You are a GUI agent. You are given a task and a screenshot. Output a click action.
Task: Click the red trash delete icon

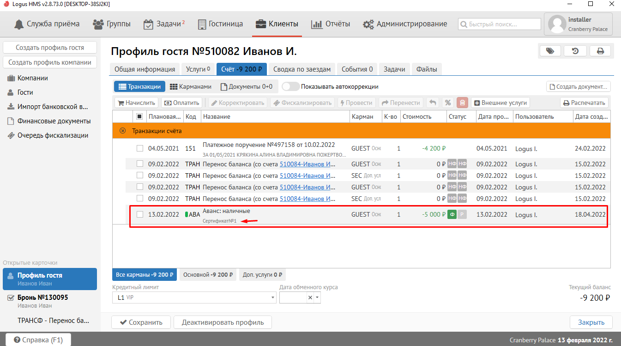[462, 103]
